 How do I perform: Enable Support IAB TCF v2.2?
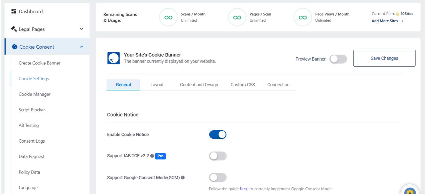(x=218, y=156)
